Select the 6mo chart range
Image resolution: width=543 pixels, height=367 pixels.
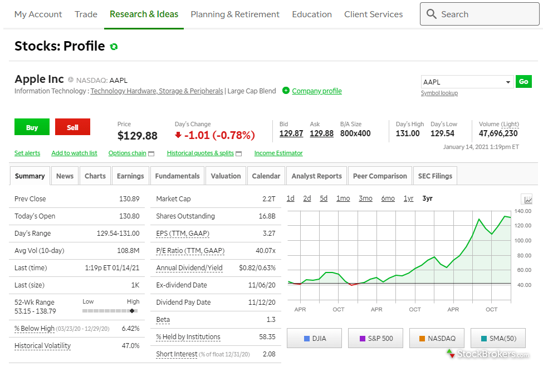(388, 199)
